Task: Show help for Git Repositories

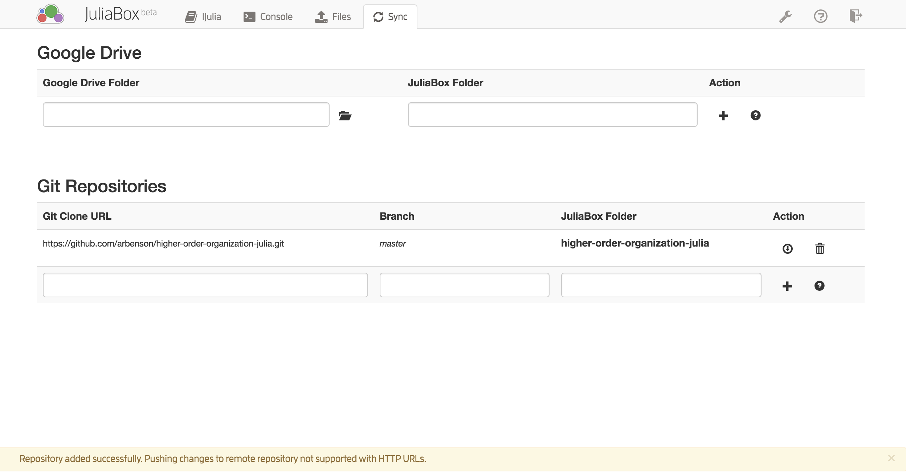Action: [819, 286]
